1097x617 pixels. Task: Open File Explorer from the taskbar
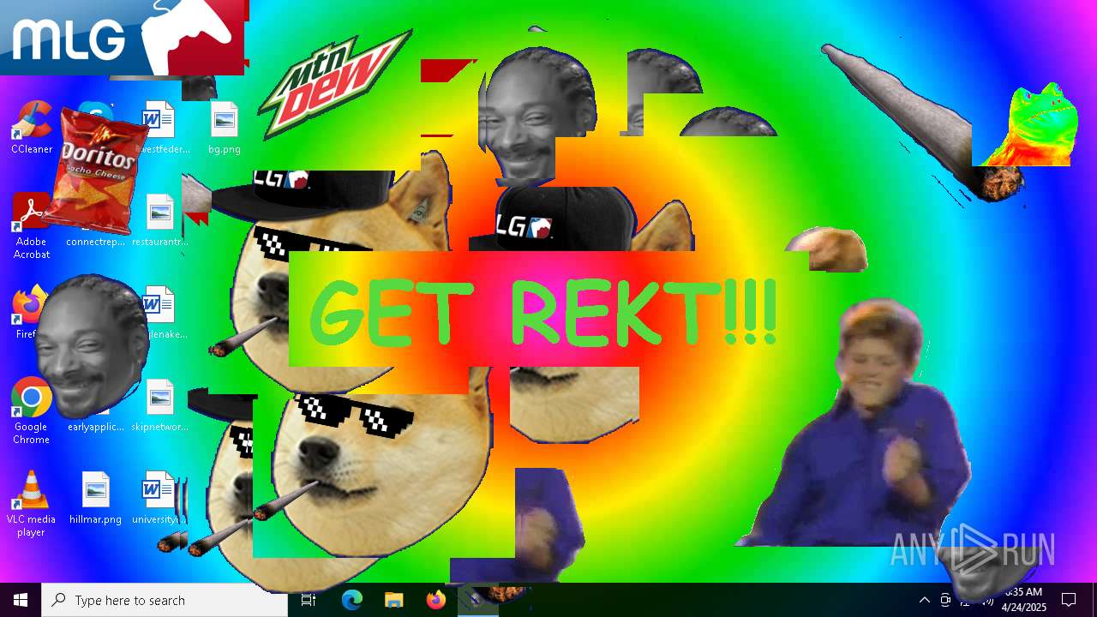pos(393,600)
